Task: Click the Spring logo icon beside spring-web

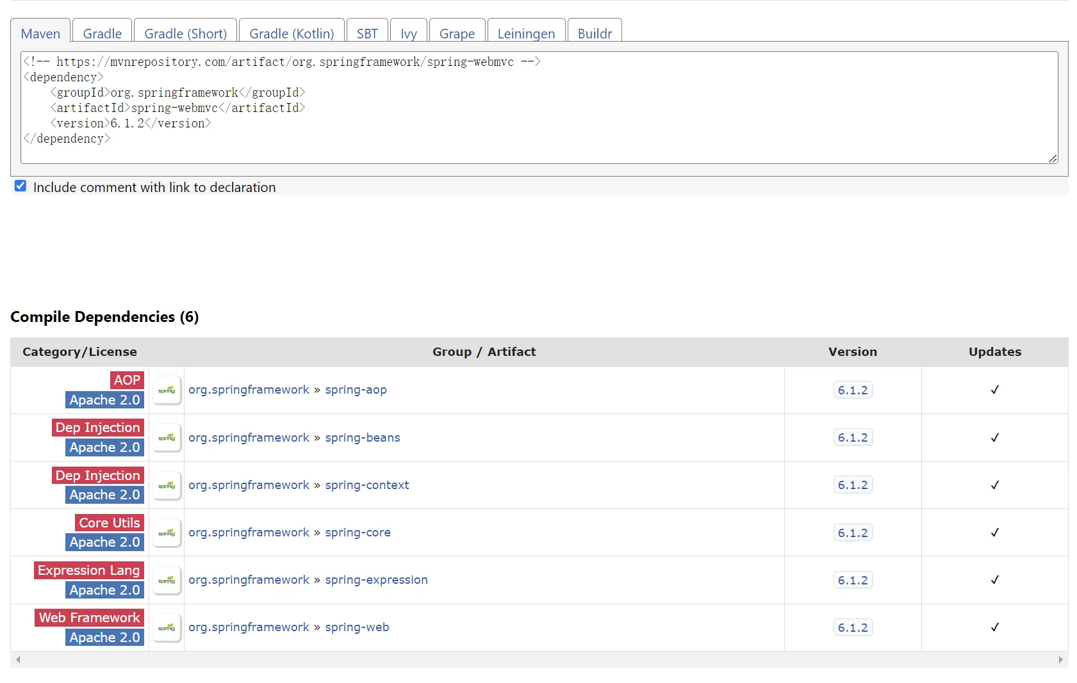Action: coord(167,627)
